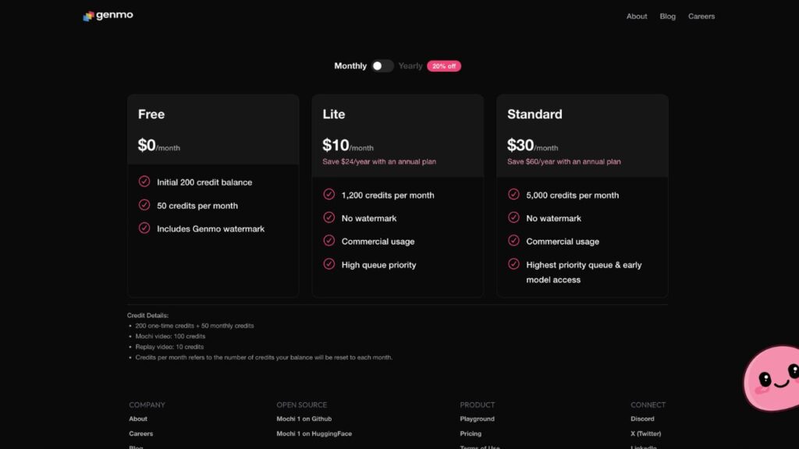Click checkmark icon beside Initial 200 credit balance
This screenshot has width=799, height=449.
pyautogui.click(x=144, y=182)
